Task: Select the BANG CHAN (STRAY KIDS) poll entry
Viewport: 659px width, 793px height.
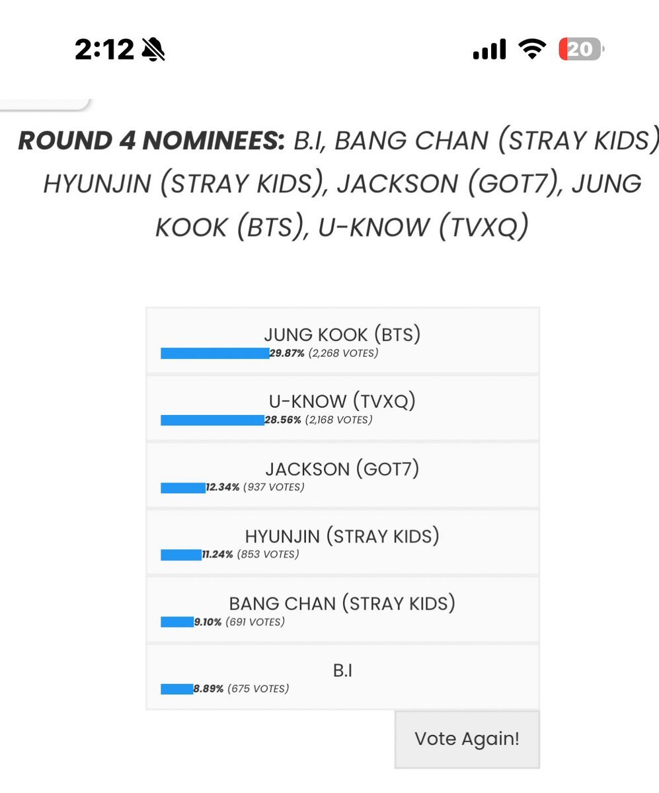Action: [x=342, y=609]
